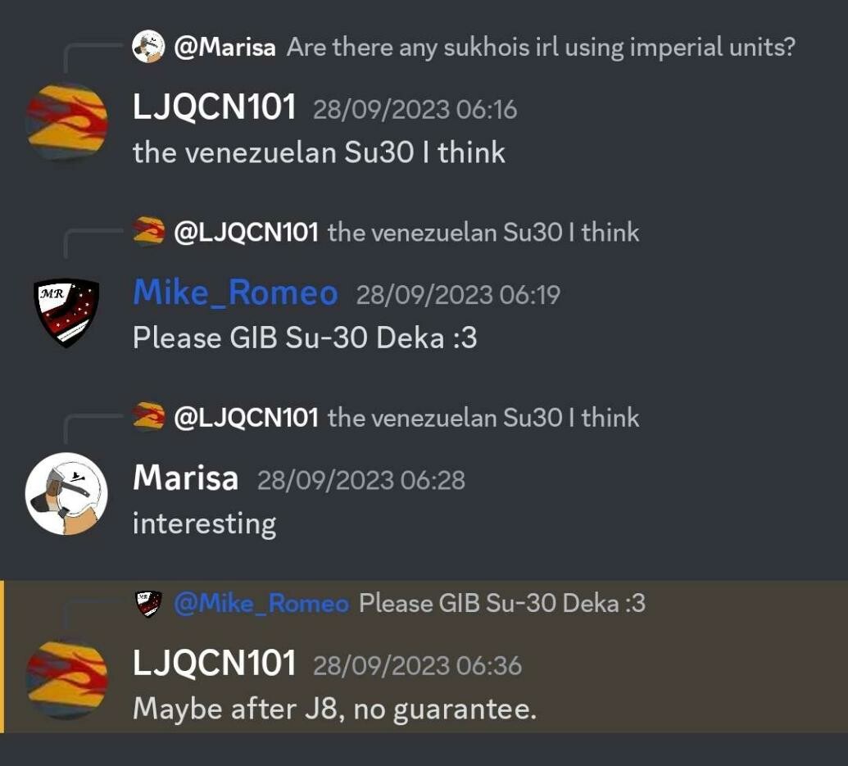848x766 pixels.
Task: Click small LJQCN101 avatar in Marisa's reply preview
Action: click(149, 417)
